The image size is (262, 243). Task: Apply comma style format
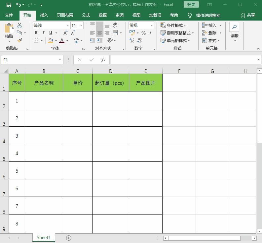click(151, 32)
